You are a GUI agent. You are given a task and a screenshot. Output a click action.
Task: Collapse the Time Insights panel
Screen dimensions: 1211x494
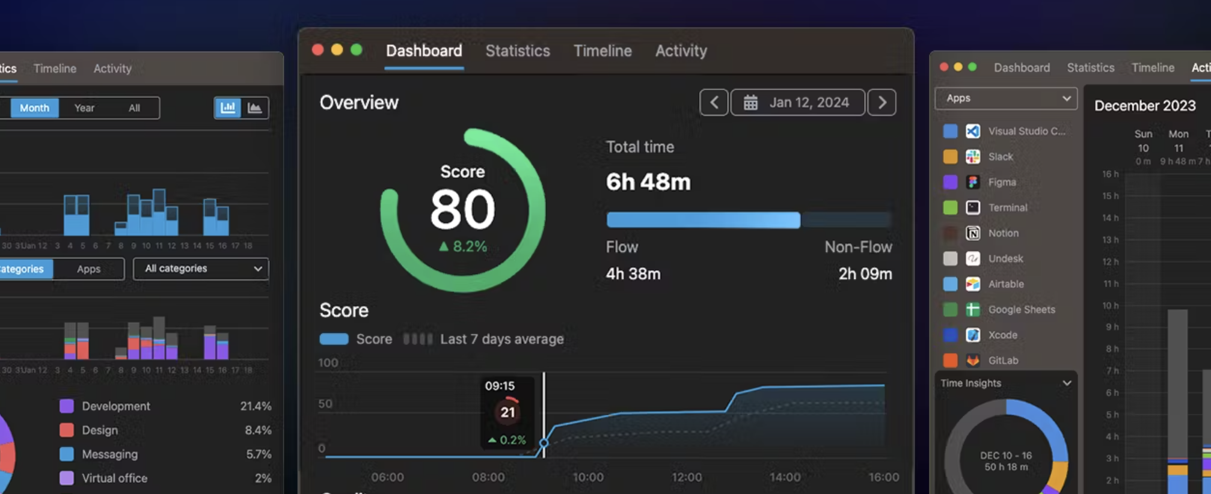tap(1066, 383)
